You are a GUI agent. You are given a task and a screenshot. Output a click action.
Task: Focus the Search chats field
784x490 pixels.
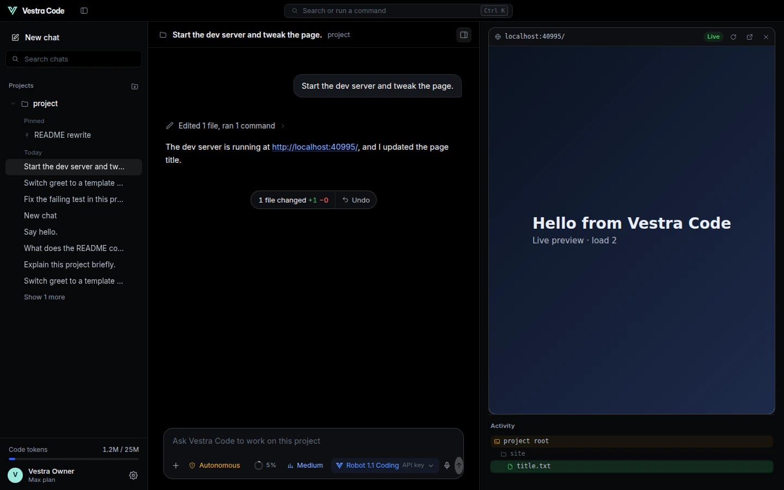73,59
